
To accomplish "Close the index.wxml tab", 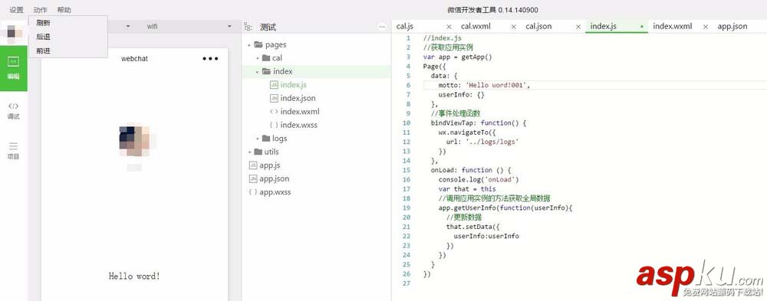I will point(706,27).
